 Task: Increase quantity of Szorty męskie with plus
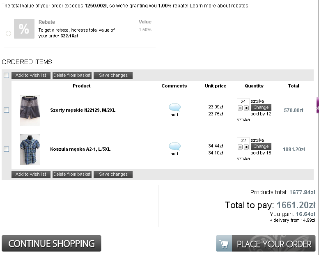pos(246,108)
